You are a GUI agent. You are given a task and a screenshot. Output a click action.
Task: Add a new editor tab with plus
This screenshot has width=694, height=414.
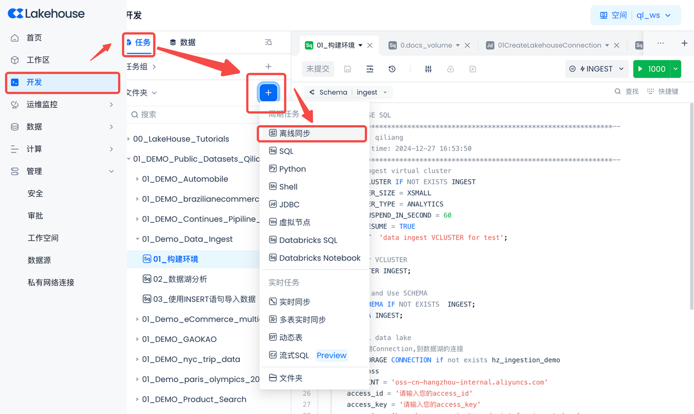[684, 43]
